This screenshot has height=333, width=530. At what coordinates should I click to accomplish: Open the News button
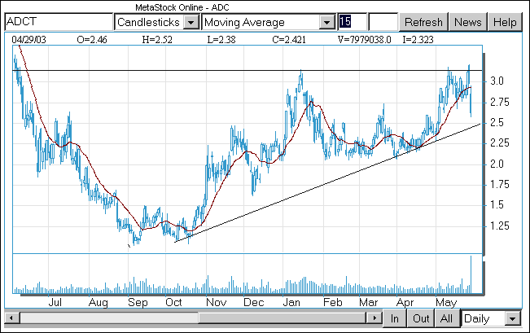pyautogui.click(x=468, y=22)
